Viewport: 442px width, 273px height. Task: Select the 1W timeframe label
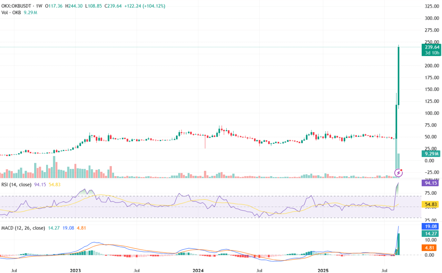[x=39, y=6]
